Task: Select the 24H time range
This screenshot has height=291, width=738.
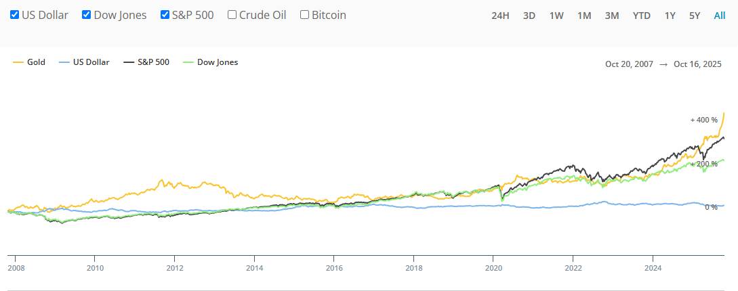Action: (500, 16)
